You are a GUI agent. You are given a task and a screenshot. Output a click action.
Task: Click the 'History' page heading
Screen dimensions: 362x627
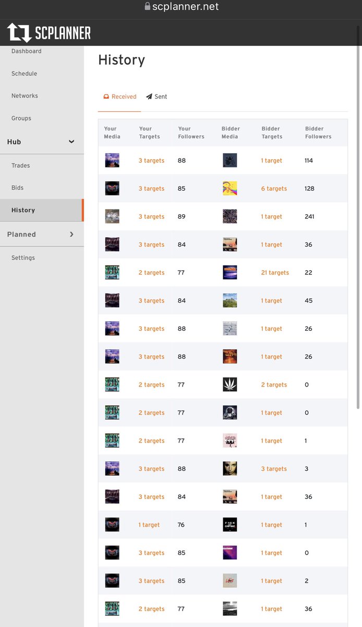122,60
